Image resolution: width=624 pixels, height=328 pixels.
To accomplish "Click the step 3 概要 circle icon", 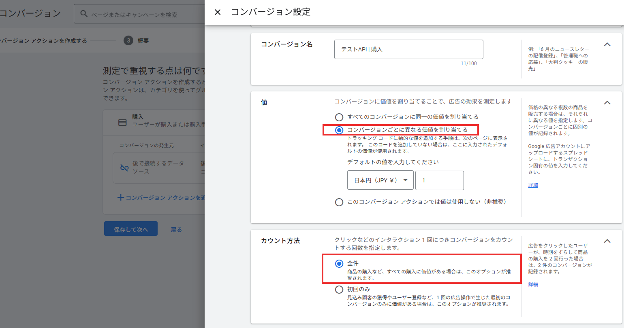I will (128, 40).
